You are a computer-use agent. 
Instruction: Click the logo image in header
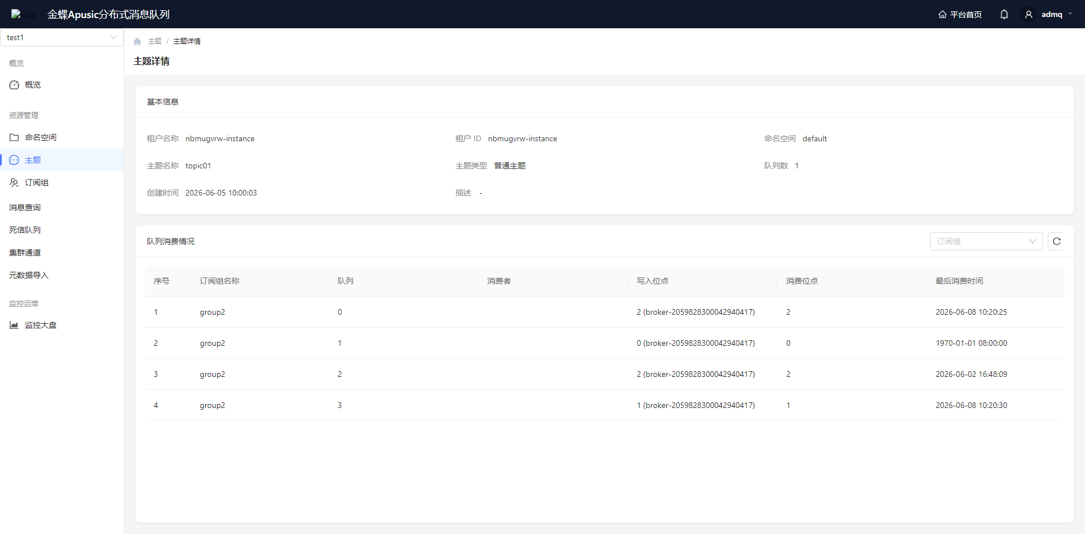click(23, 15)
